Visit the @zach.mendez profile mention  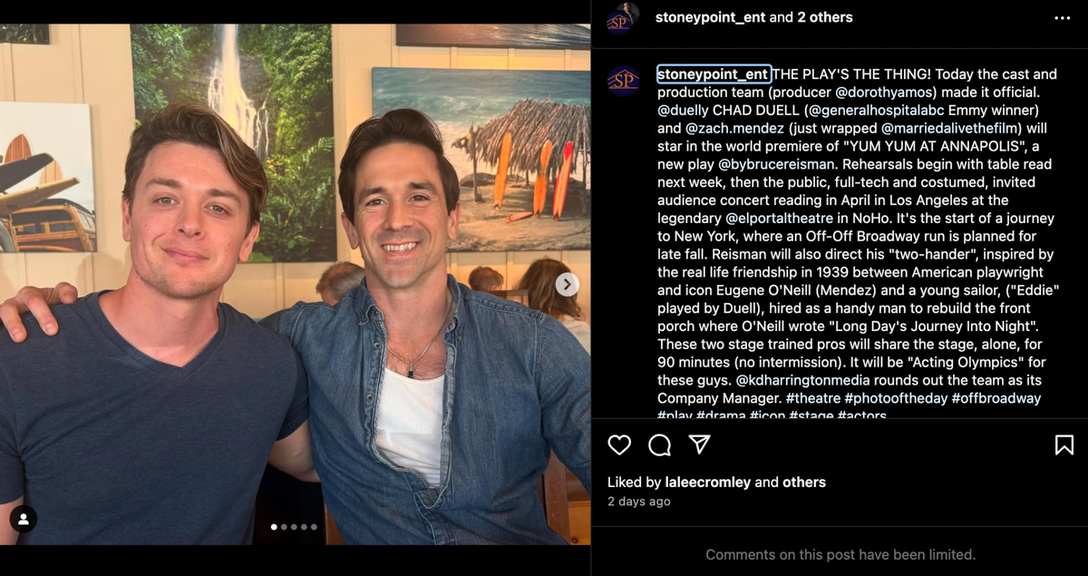coord(732,128)
